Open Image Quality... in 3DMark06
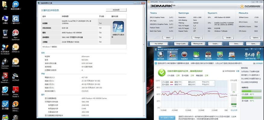The height and width of the screenshot is (120, 264). point(181,43)
